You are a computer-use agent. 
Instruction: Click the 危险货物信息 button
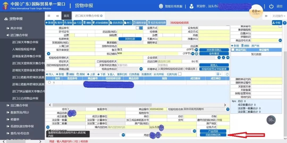point(213,135)
